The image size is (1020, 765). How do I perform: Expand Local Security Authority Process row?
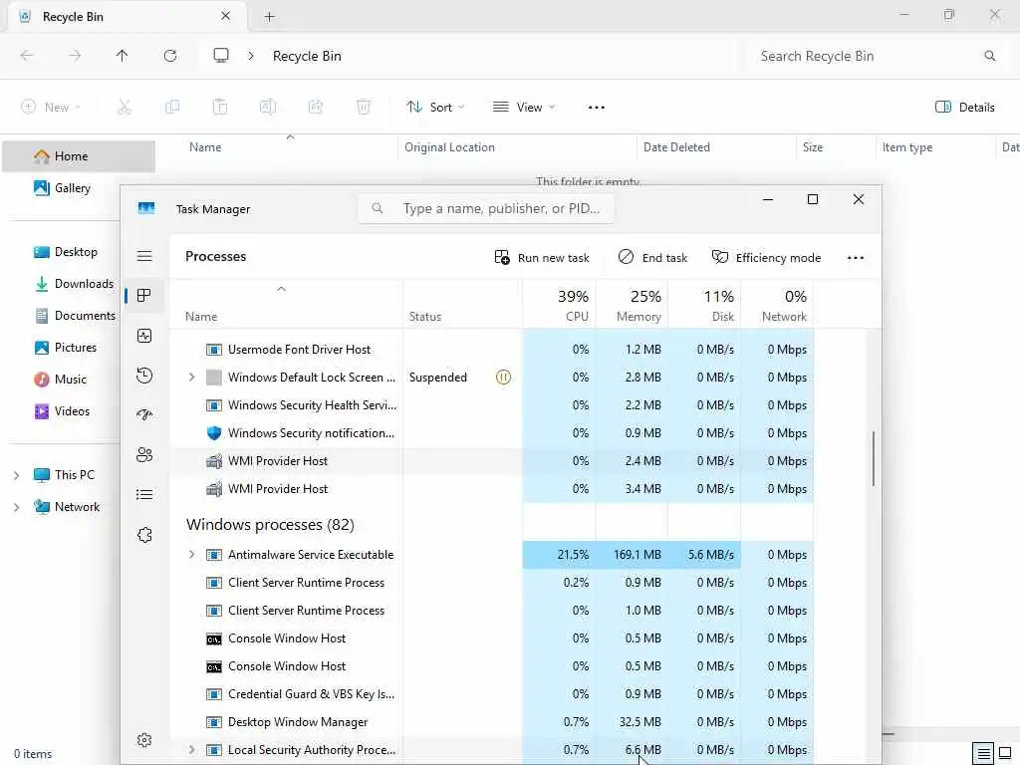[x=191, y=750]
